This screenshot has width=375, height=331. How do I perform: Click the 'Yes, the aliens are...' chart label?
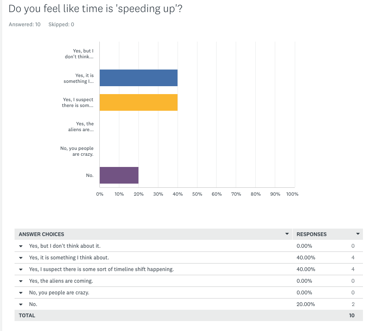click(81, 127)
